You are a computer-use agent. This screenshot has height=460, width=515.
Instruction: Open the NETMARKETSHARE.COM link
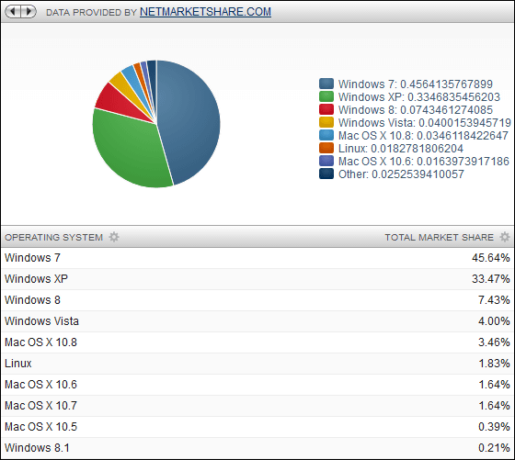(205, 12)
